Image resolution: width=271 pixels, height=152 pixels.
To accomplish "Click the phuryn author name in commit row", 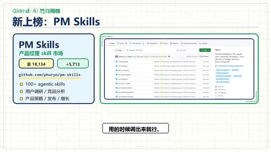I will [122, 57].
